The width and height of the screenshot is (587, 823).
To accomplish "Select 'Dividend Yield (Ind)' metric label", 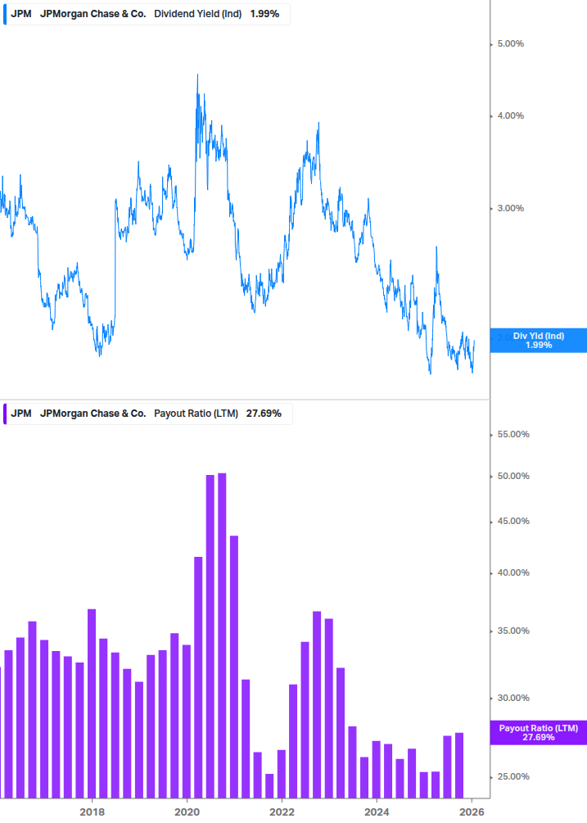I will point(197,13).
